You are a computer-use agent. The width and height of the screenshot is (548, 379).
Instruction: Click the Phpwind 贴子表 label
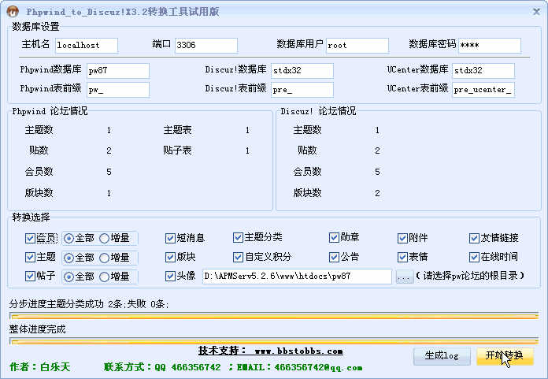177,150
